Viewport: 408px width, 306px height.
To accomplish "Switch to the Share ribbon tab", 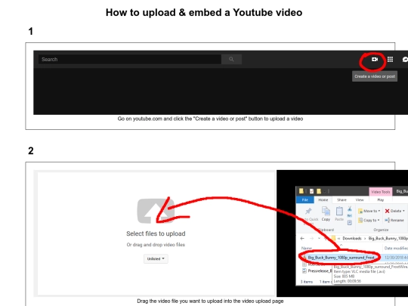I will click(342, 199).
